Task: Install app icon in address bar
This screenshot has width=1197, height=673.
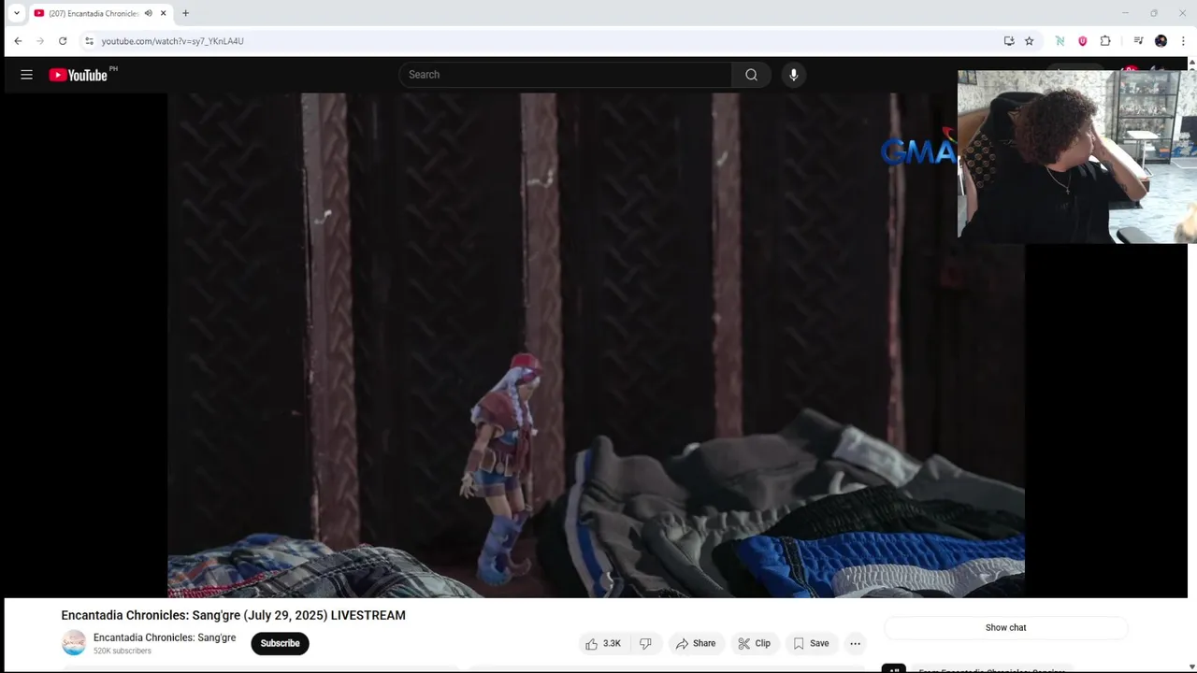Action: pos(1009,41)
